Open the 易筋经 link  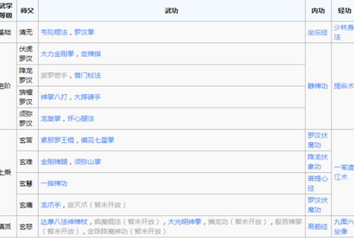coord(318,226)
